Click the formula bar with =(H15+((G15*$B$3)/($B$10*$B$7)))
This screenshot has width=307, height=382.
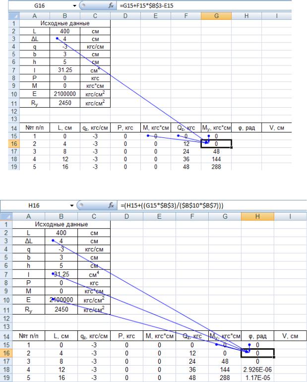(212, 205)
